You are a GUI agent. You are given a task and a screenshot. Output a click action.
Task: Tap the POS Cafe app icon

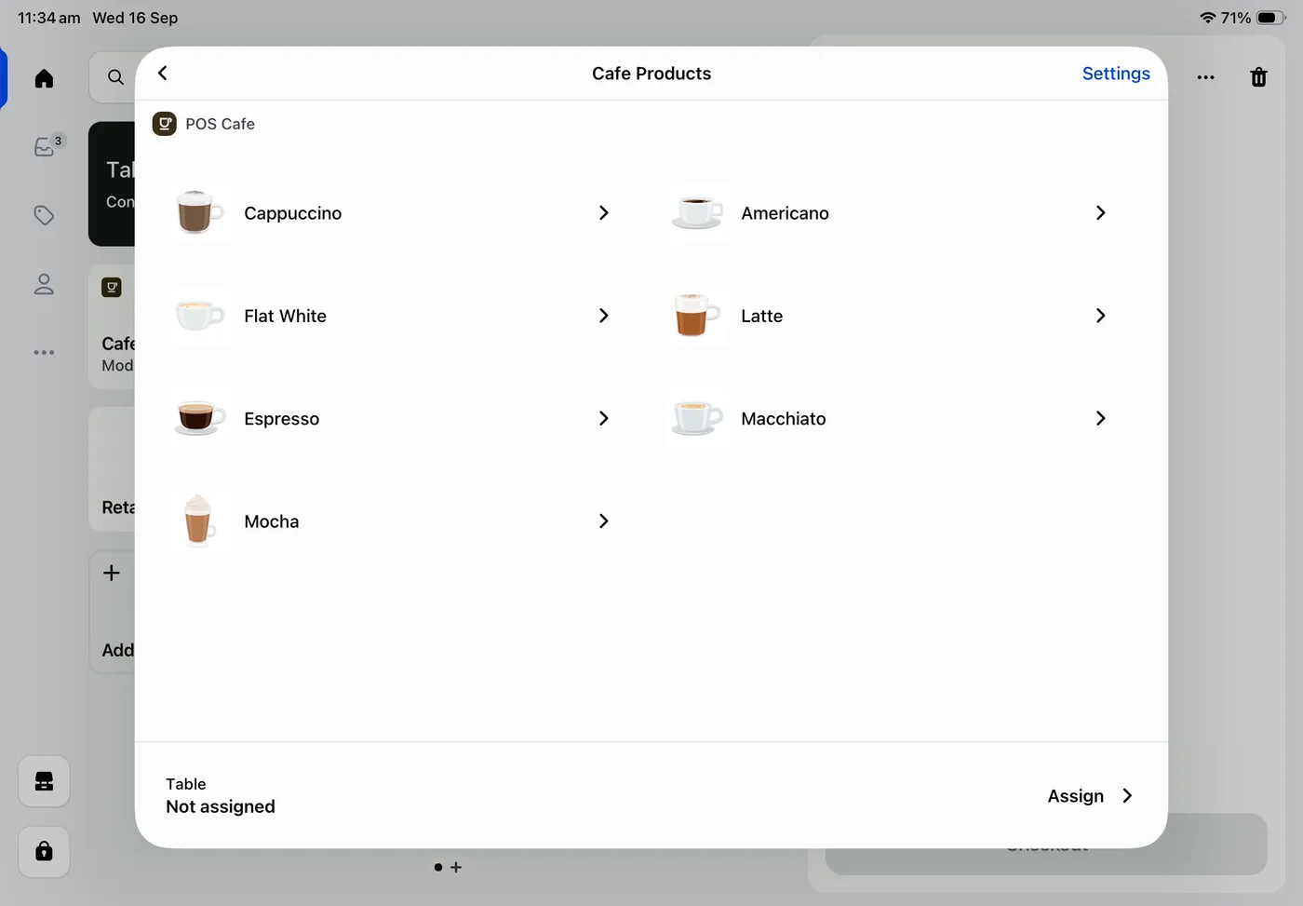[165, 124]
